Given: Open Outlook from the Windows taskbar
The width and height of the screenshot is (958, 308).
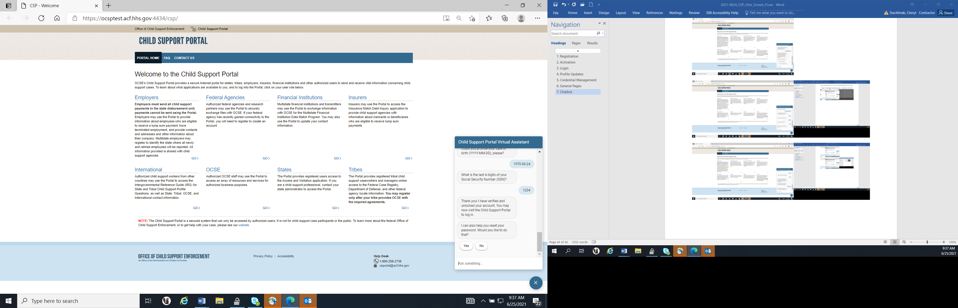Looking at the screenshot, I should [x=308, y=301].
